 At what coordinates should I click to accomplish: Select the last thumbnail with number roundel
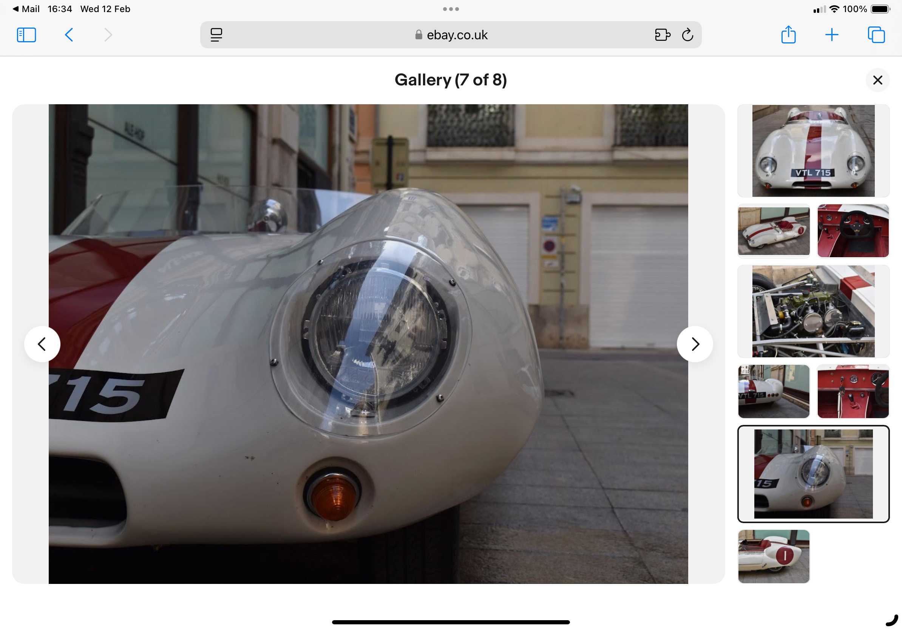[774, 556]
